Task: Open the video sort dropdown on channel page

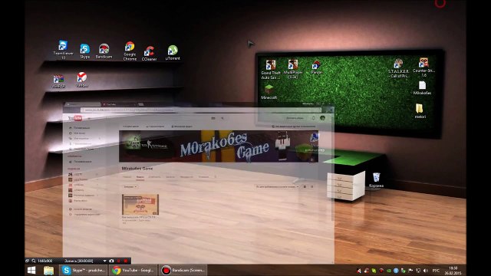Action: coord(276,187)
